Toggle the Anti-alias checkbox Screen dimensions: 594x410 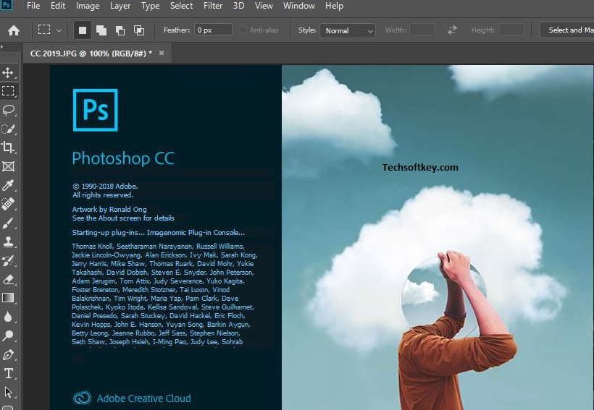point(243,30)
